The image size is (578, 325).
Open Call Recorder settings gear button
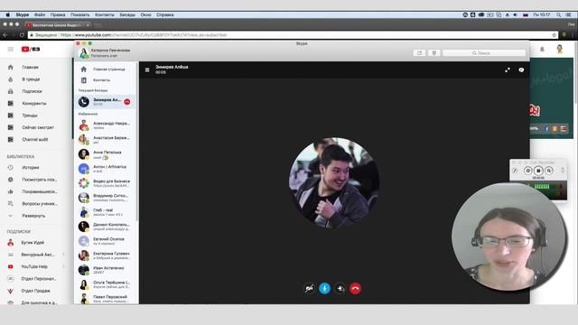(x=527, y=171)
